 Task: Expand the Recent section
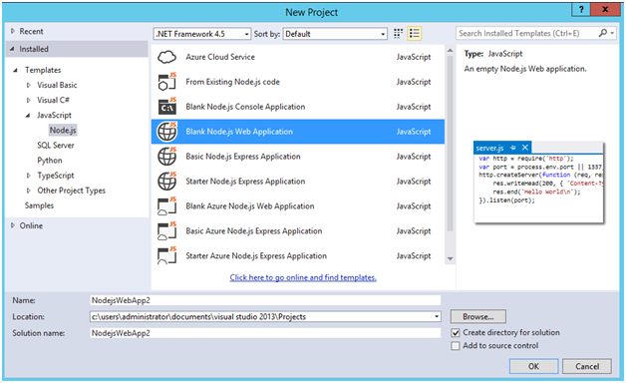click(13, 31)
